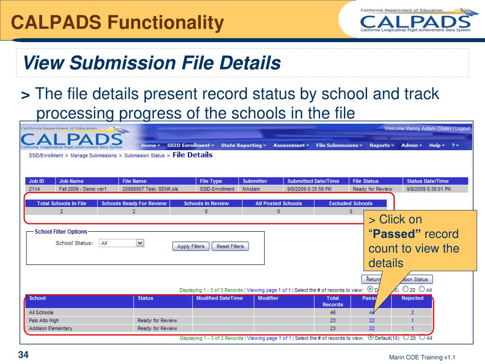Select bottom All records radio button
The width and height of the screenshot is (485, 364).
point(422,337)
